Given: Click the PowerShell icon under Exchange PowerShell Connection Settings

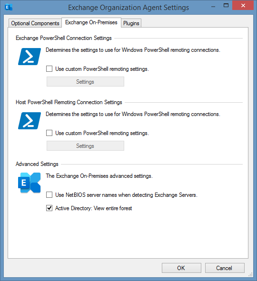Looking at the screenshot, I should [x=30, y=57].
